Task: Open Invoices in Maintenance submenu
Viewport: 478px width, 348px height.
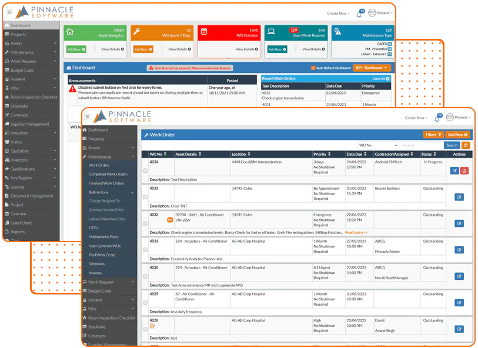Action: (x=95, y=273)
